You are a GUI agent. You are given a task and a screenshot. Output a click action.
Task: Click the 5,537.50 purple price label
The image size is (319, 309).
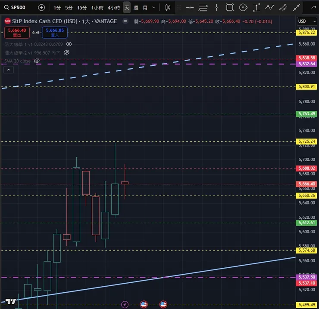(x=306, y=277)
